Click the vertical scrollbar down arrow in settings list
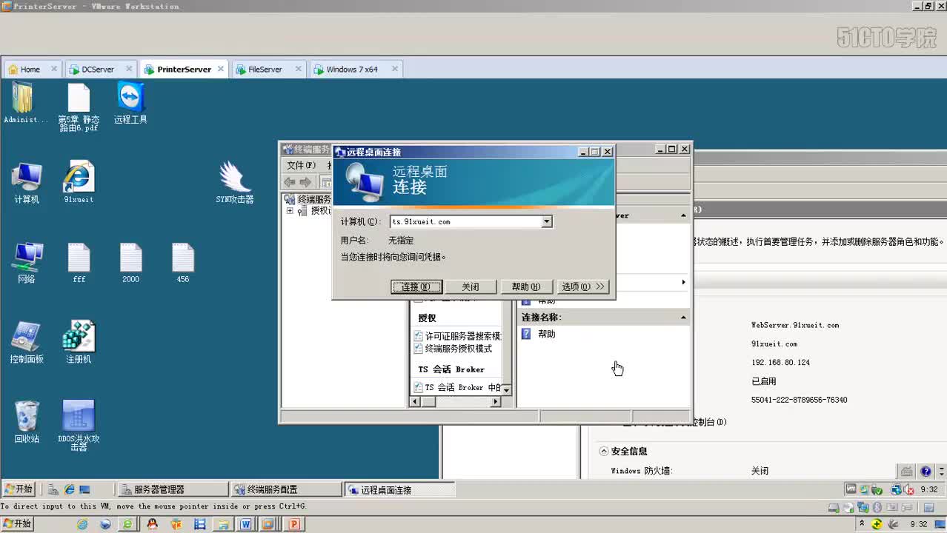 coord(507,389)
